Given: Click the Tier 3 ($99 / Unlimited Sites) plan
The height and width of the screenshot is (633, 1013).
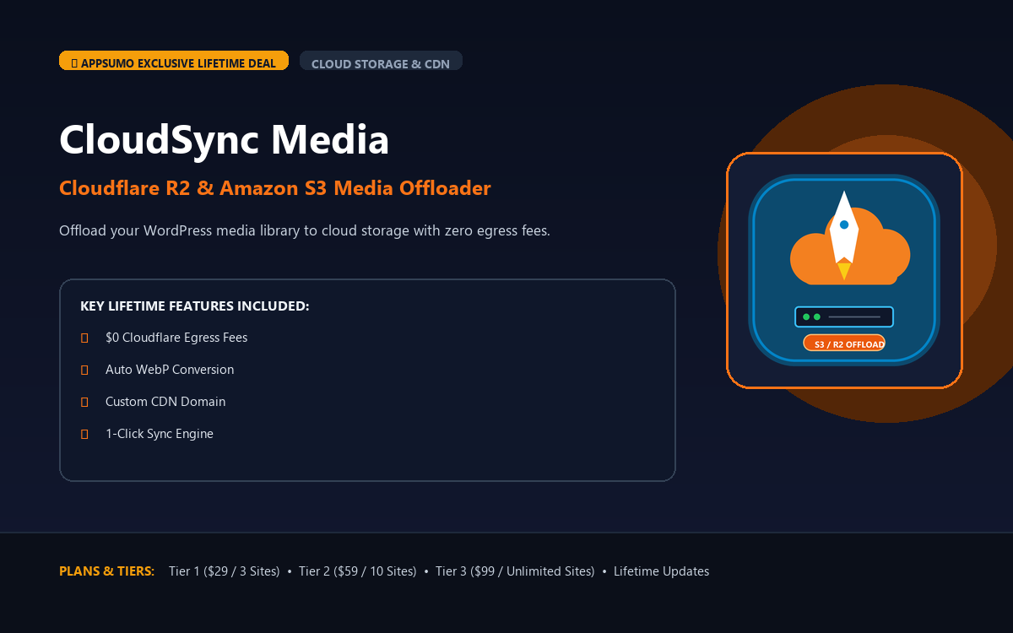Looking at the screenshot, I should (x=515, y=571).
